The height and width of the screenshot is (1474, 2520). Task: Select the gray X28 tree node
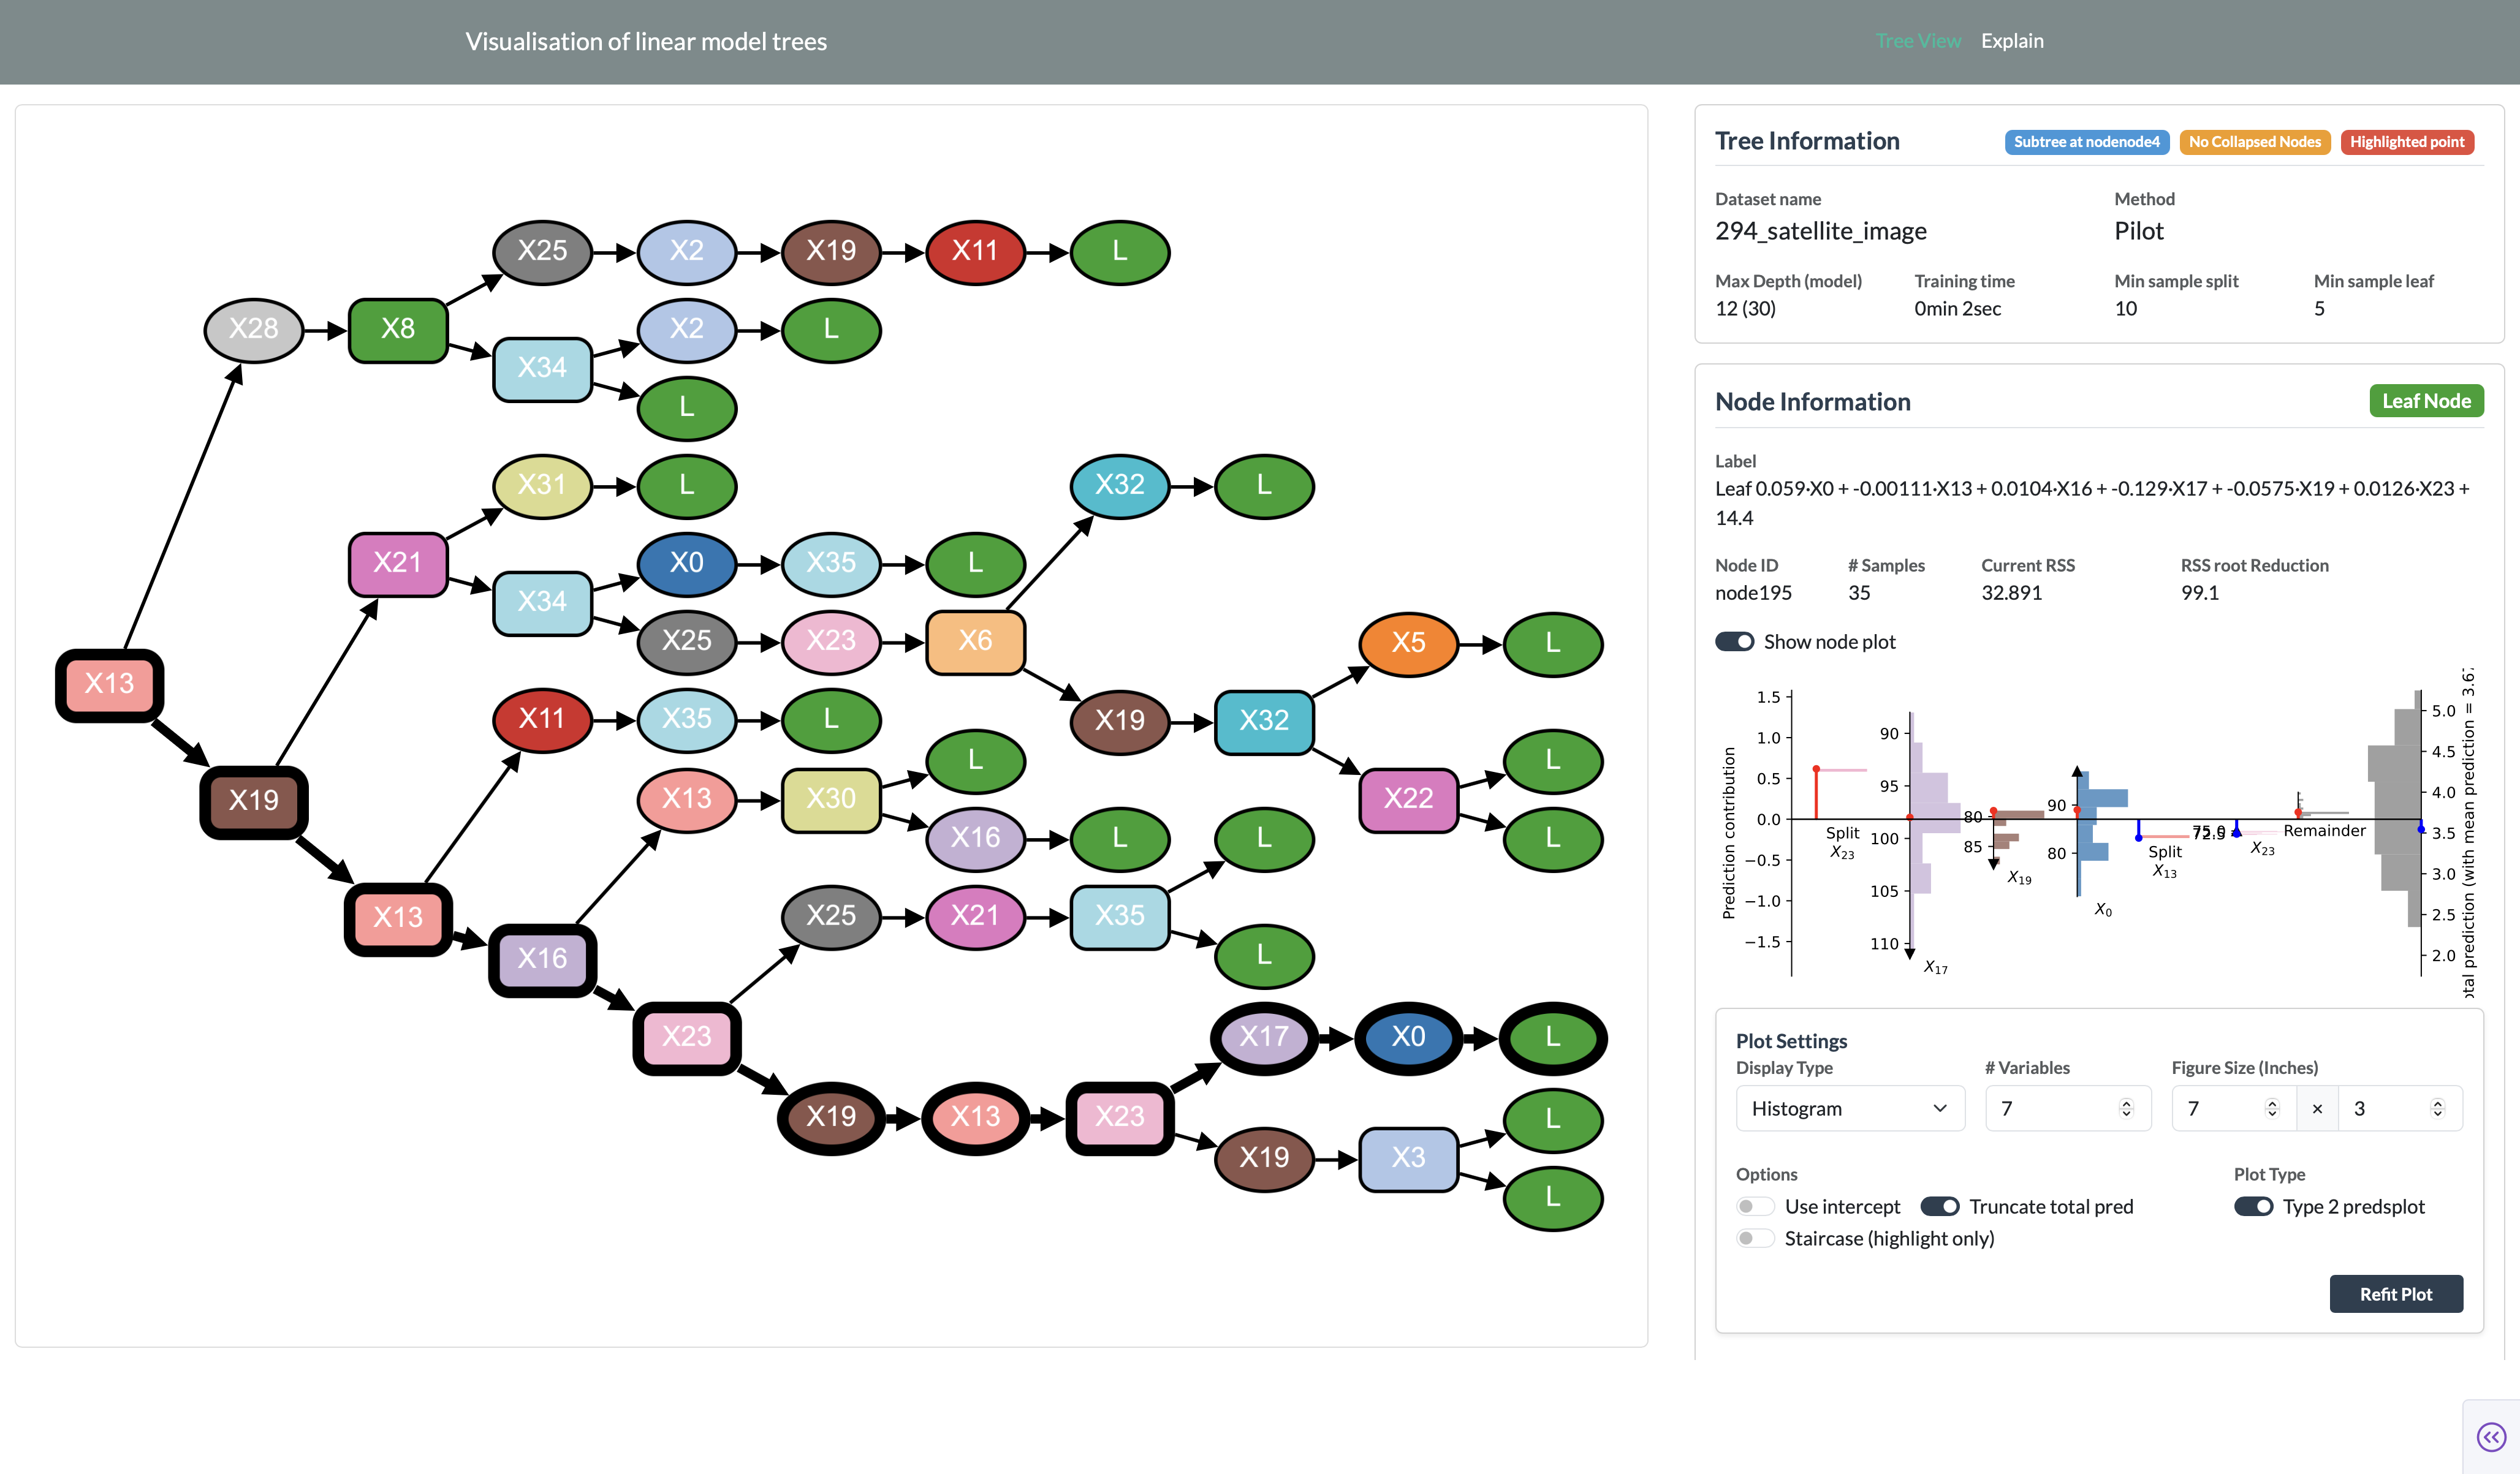(x=253, y=329)
